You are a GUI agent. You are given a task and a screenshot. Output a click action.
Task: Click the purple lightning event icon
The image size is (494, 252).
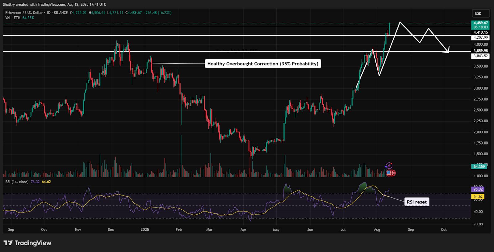click(389, 166)
